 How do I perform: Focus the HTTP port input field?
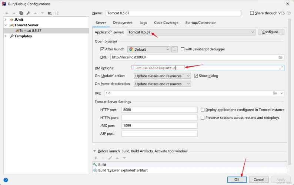[159, 110]
